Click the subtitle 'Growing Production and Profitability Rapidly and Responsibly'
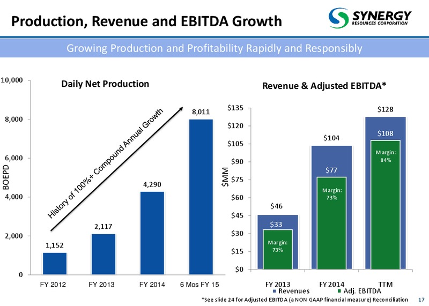 [x=214, y=48]
